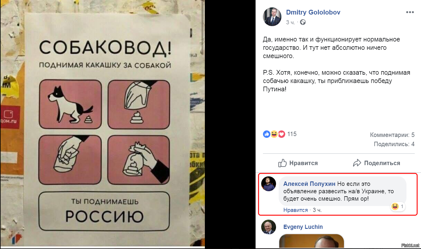421x249 pixels.
Task: Show the Поделились: 4 shares list
Action: (x=394, y=144)
